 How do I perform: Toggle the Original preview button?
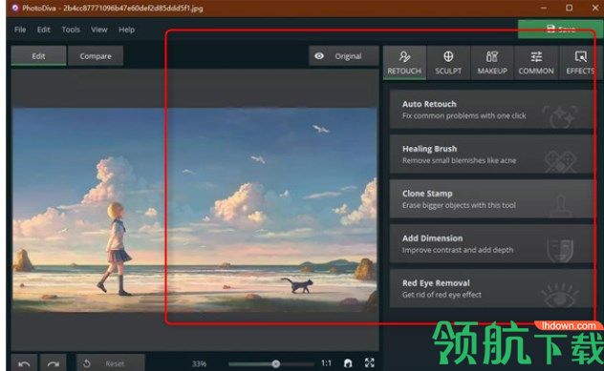pos(344,56)
